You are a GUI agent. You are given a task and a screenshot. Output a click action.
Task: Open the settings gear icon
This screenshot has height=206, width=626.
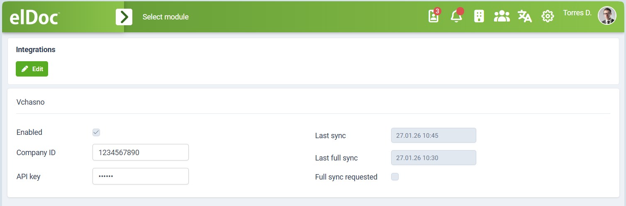coord(548,17)
